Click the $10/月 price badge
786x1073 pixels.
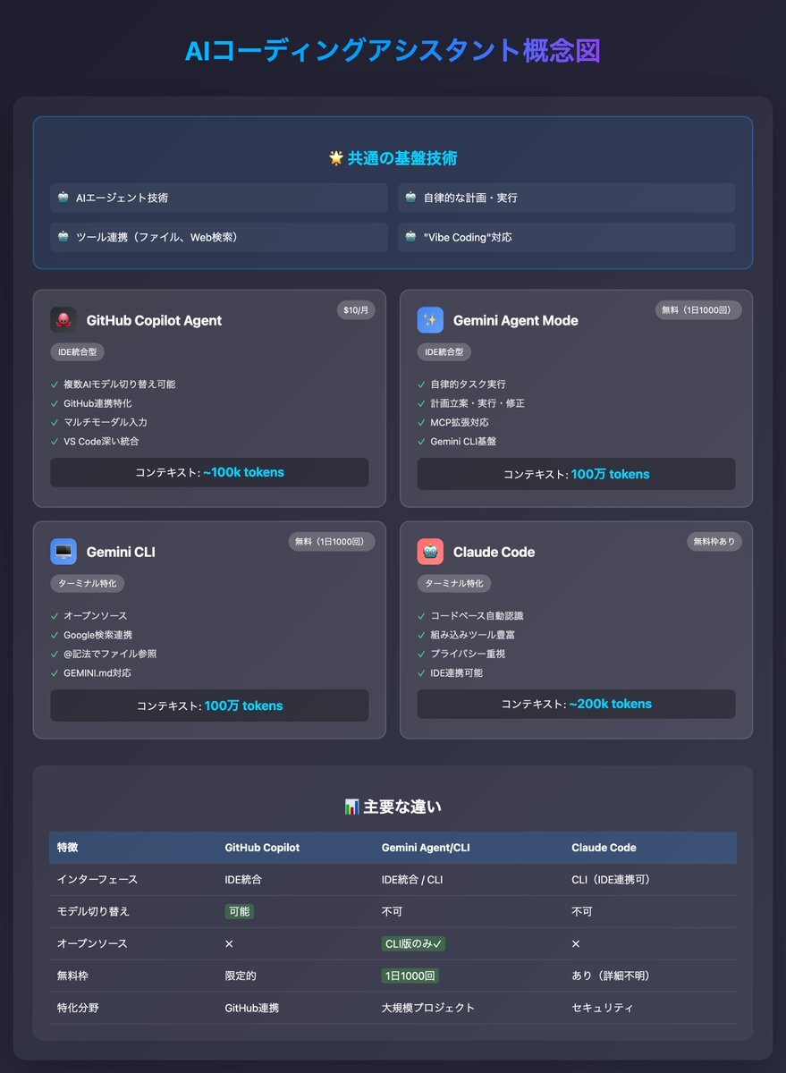click(355, 310)
